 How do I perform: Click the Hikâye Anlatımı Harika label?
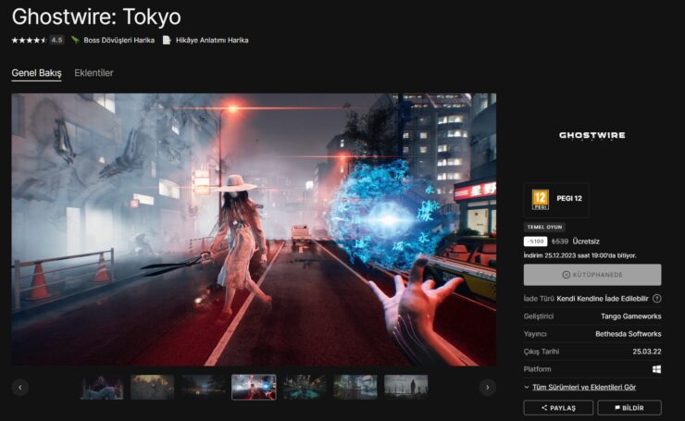click(x=212, y=40)
